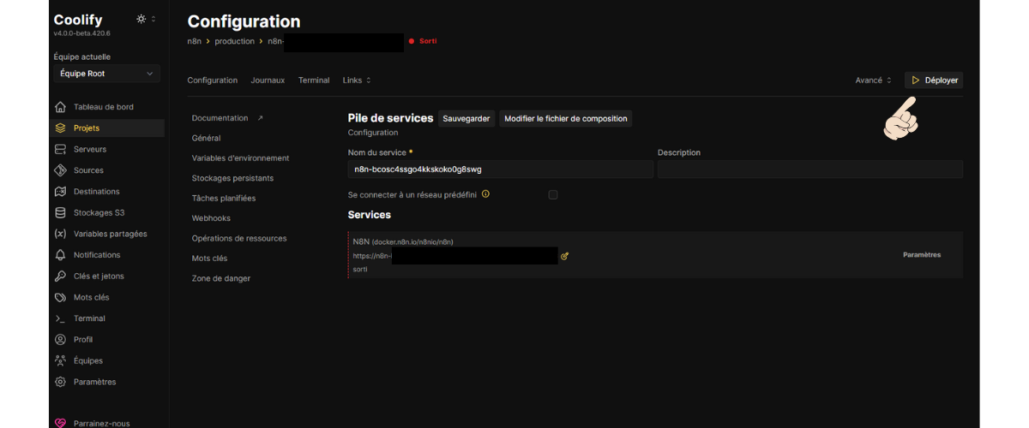The height and width of the screenshot is (428, 1029).
Task: Select Variables d'environnement section
Action: coord(240,158)
